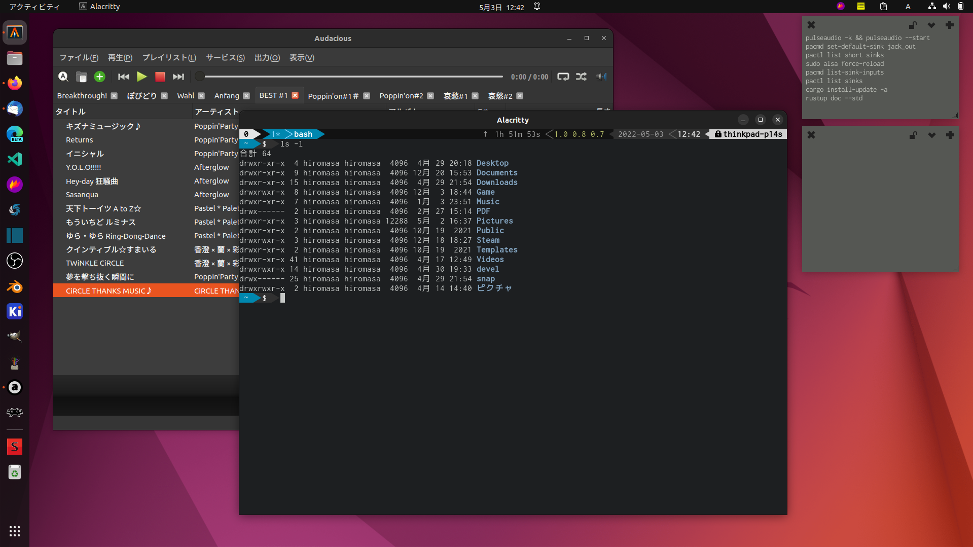Image resolution: width=973 pixels, height=547 pixels.
Task: Expand the empty sticky note's chevron menu
Action: coord(931,135)
